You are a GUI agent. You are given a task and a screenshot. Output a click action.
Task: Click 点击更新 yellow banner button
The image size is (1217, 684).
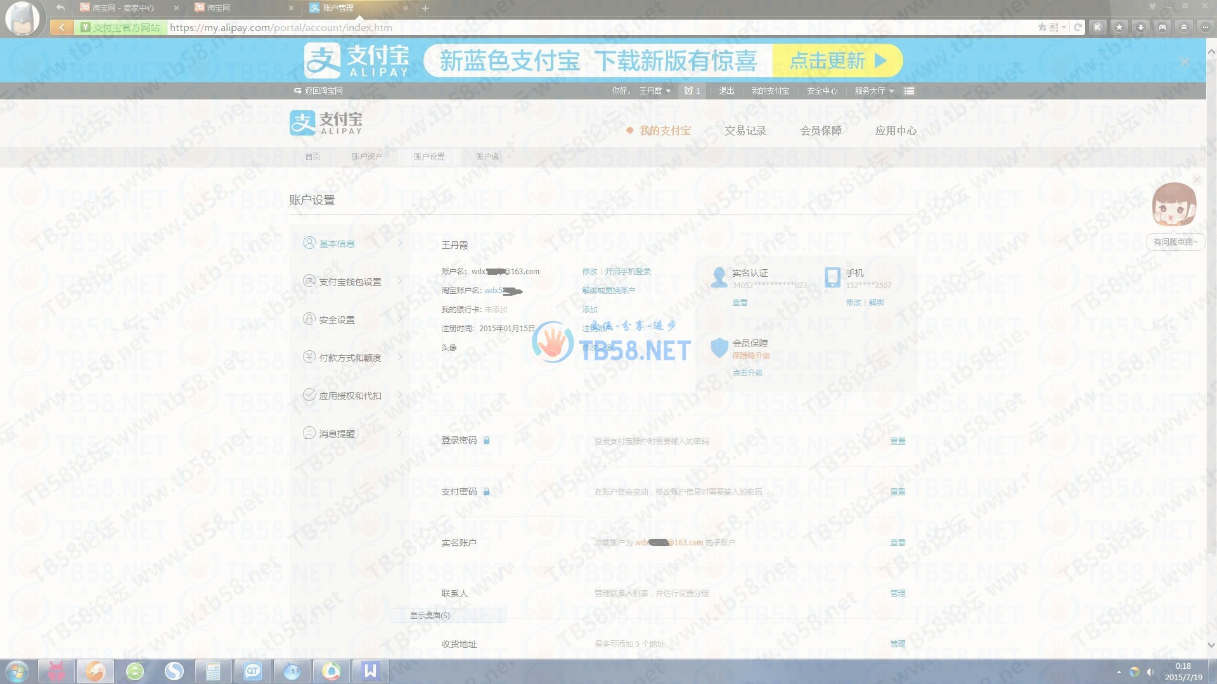pyautogui.click(x=837, y=61)
